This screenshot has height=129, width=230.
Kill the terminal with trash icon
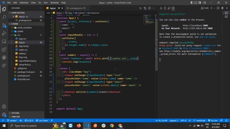tap(222, 8)
